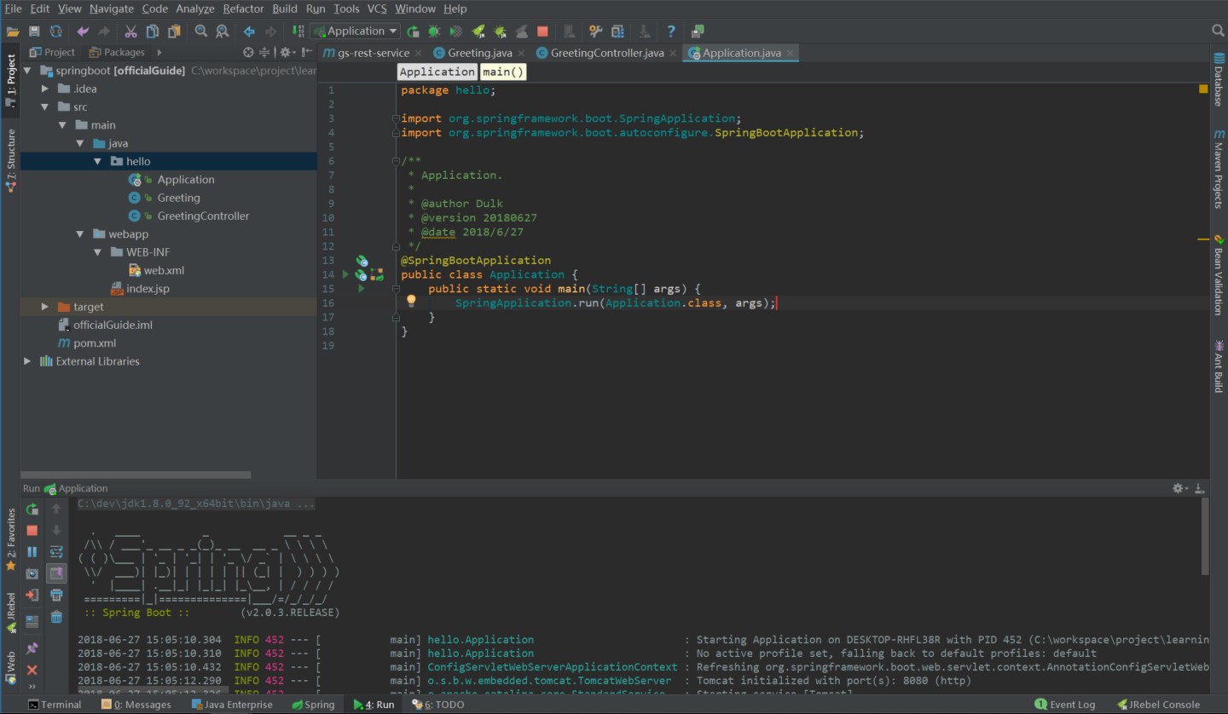Debug Application with the green bug icon
Image resolution: width=1228 pixels, height=714 pixels.
[434, 32]
